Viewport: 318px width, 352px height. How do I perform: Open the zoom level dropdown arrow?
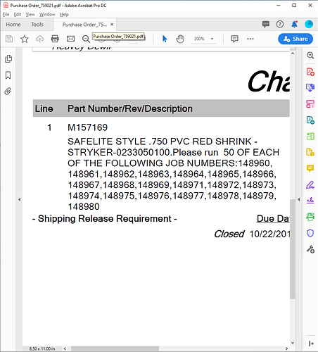(212, 39)
